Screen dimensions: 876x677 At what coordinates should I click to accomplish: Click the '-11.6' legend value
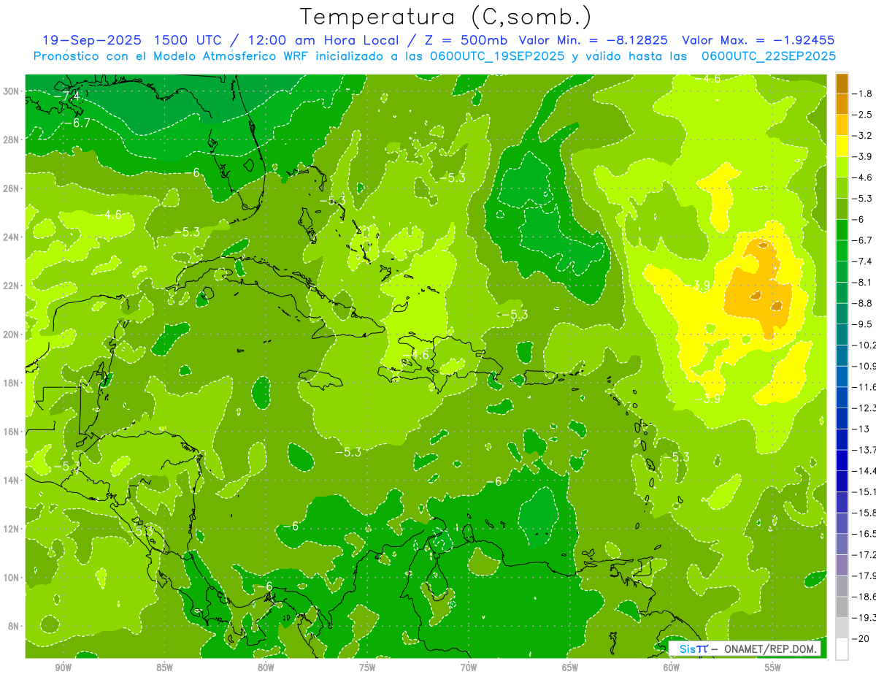864,386
